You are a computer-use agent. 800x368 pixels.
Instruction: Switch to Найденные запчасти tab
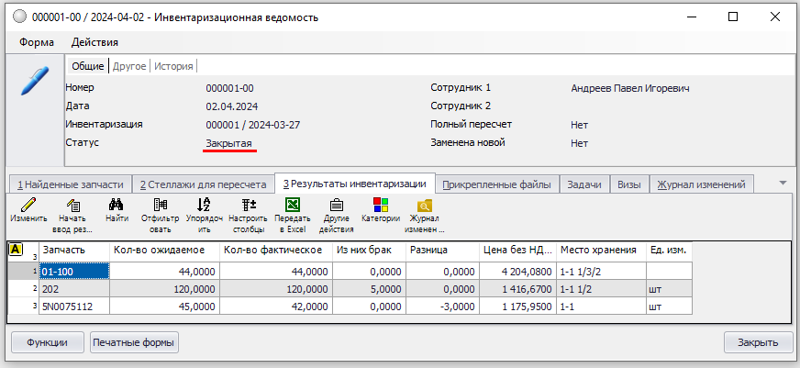click(x=68, y=184)
